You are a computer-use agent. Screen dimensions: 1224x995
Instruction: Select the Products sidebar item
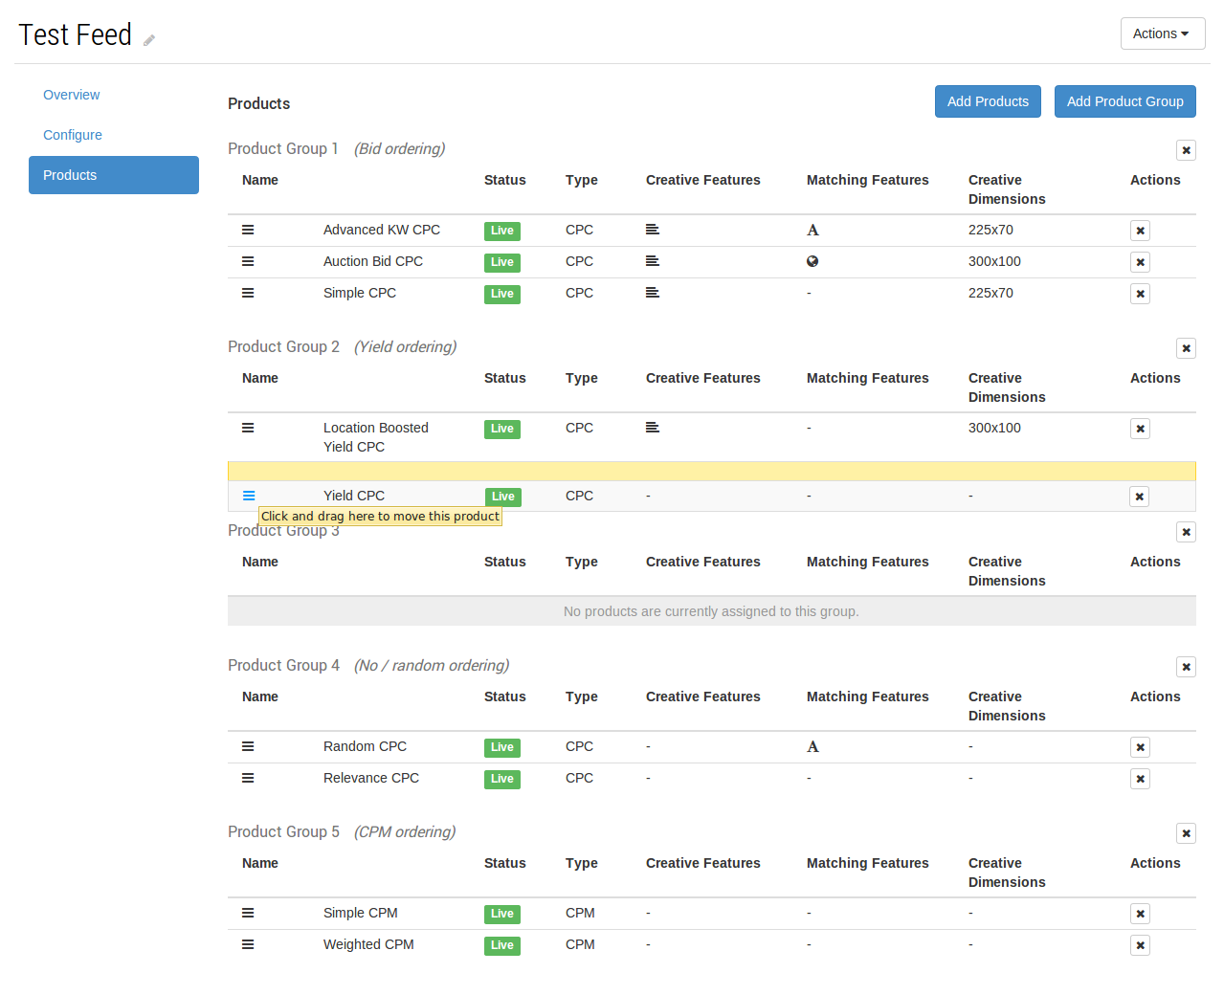click(x=114, y=175)
